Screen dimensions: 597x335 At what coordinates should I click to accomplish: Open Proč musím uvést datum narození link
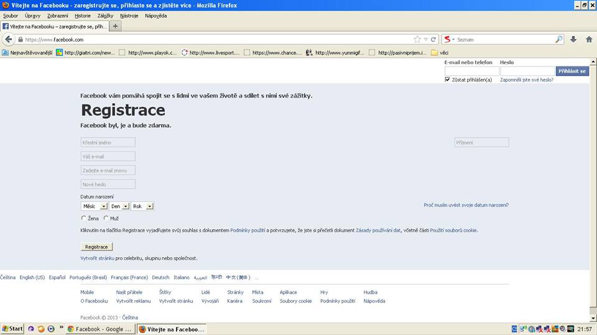click(466, 205)
